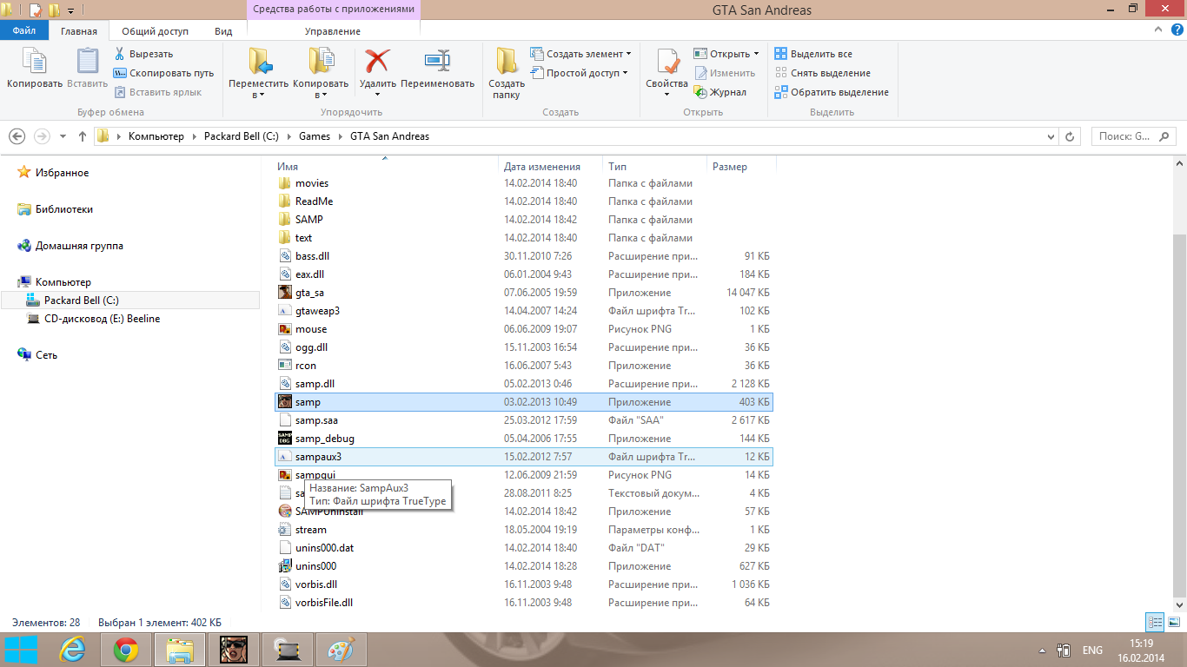1187x667 pixels.
Task: Click ENG language indicator in tray
Action: click(x=1092, y=650)
